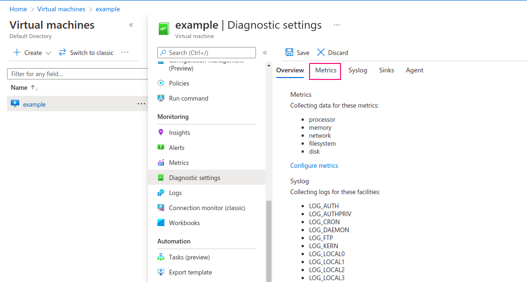The height and width of the screenshot is (282, 527).
Task: Click the Search (Ctrl+/) box
Action: (206, 53)
